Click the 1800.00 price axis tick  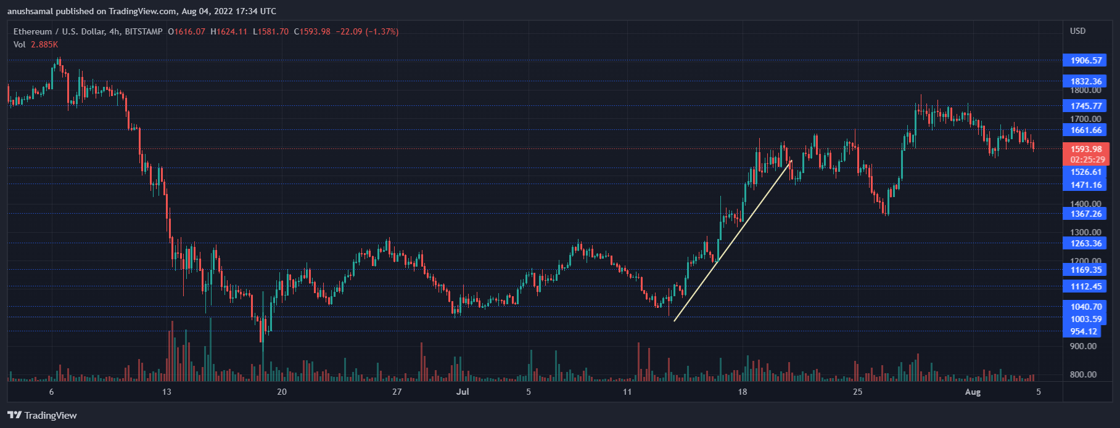click(1085, 91)
